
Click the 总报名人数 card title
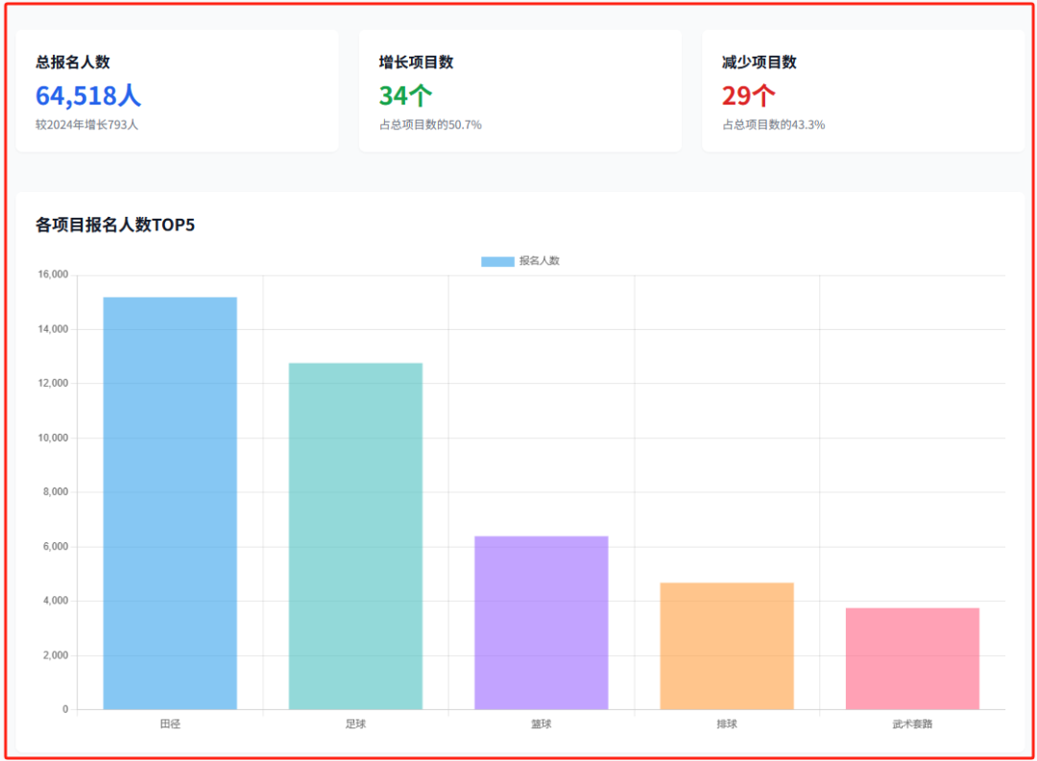pyautogui.click(x=73, y=62)
